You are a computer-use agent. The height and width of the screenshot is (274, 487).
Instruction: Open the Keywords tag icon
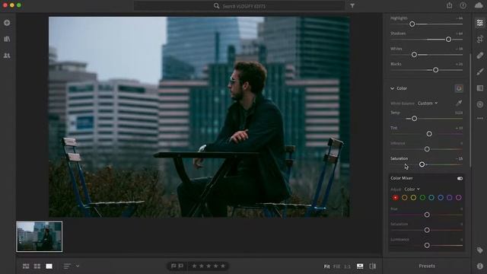coord(480,250)
